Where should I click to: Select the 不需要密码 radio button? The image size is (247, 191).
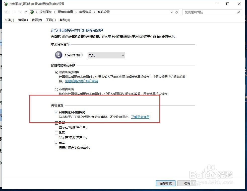pos(56,89)
